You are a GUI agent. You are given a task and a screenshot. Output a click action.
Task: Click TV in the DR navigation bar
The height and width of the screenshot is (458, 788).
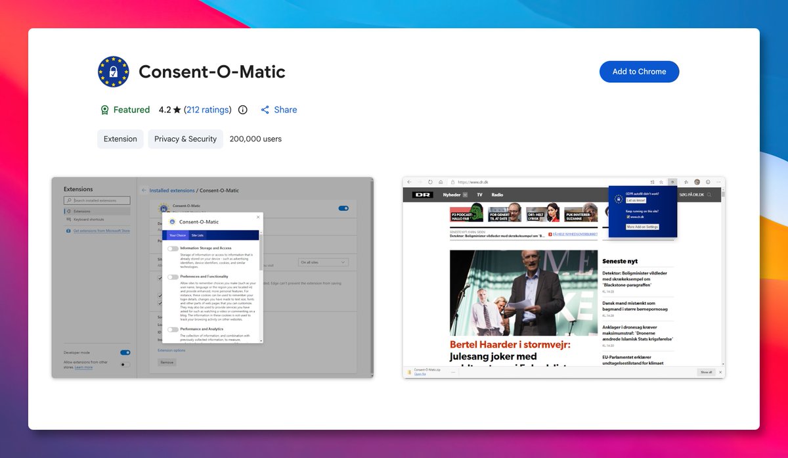point(479,195)
